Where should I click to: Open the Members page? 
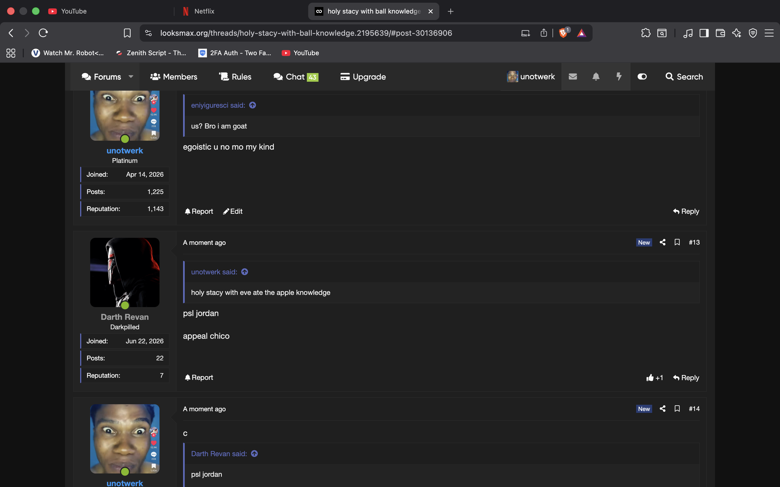[174, 77]
